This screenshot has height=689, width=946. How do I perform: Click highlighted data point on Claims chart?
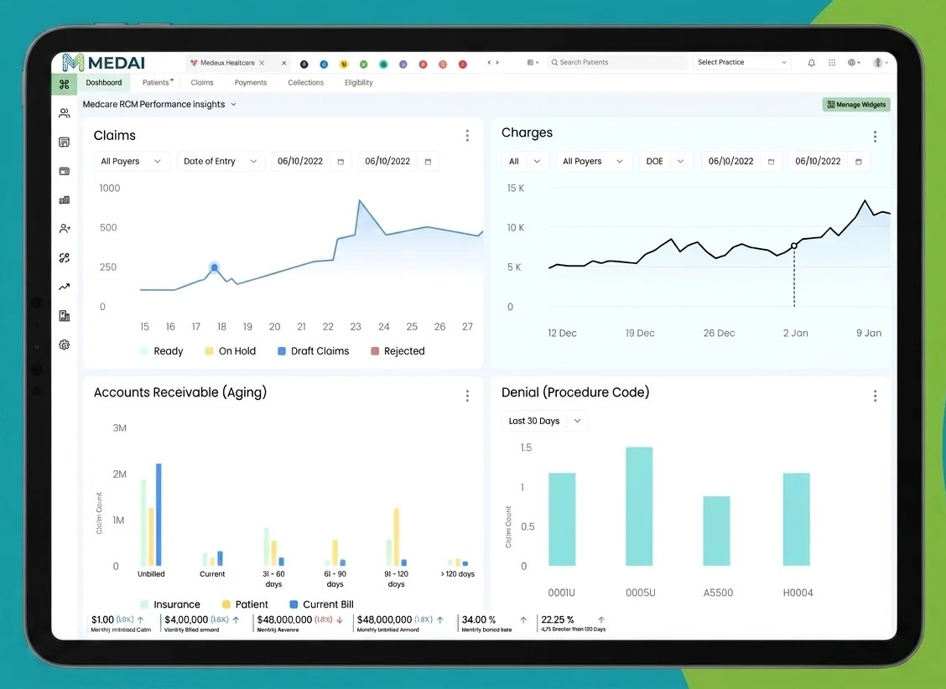[x=214, y=267]
